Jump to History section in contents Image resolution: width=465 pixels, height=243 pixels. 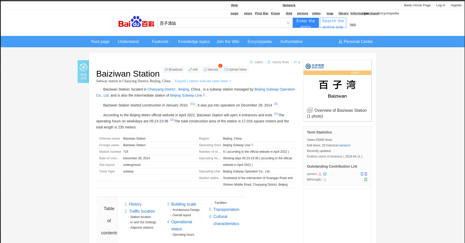[135, 204]
